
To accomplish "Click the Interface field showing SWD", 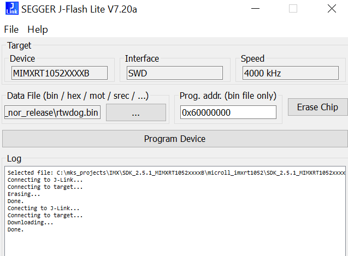I will click(175, 73).
